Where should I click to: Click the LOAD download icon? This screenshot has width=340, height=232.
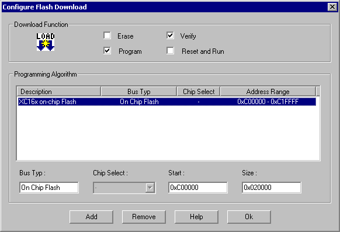click(x=46, y=42)
